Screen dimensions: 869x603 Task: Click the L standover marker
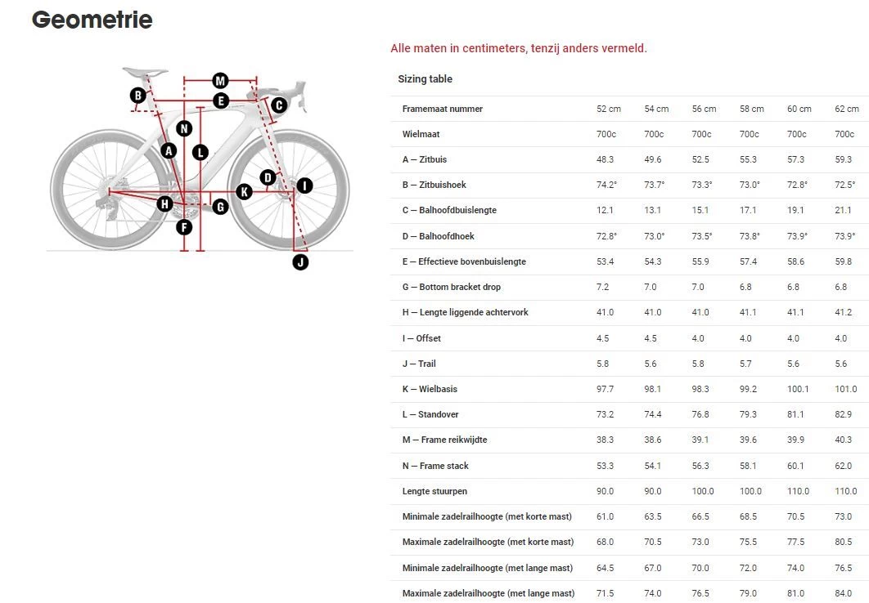pyautogui.click(x=200, y=152)
